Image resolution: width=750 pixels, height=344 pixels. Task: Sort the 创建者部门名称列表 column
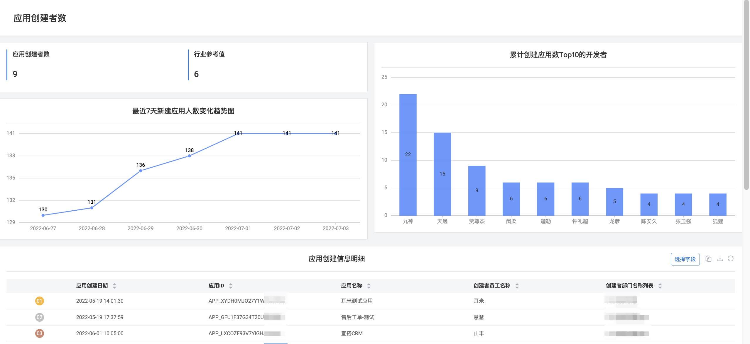coord(660,286)
